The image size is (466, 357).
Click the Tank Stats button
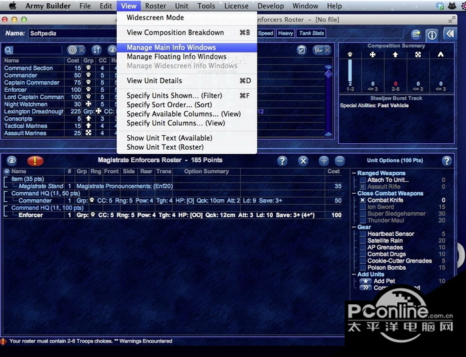(x=311, y=33)
